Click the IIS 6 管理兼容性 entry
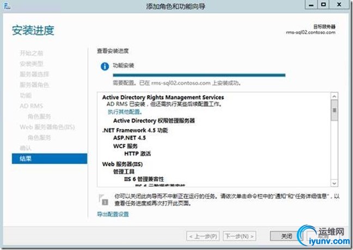The image size is (353, 250). coord(144,179)
